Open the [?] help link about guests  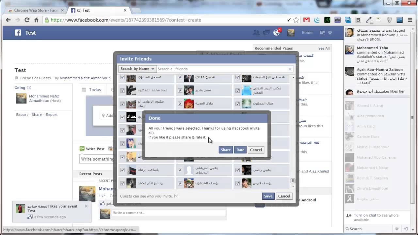pos(176,196)
